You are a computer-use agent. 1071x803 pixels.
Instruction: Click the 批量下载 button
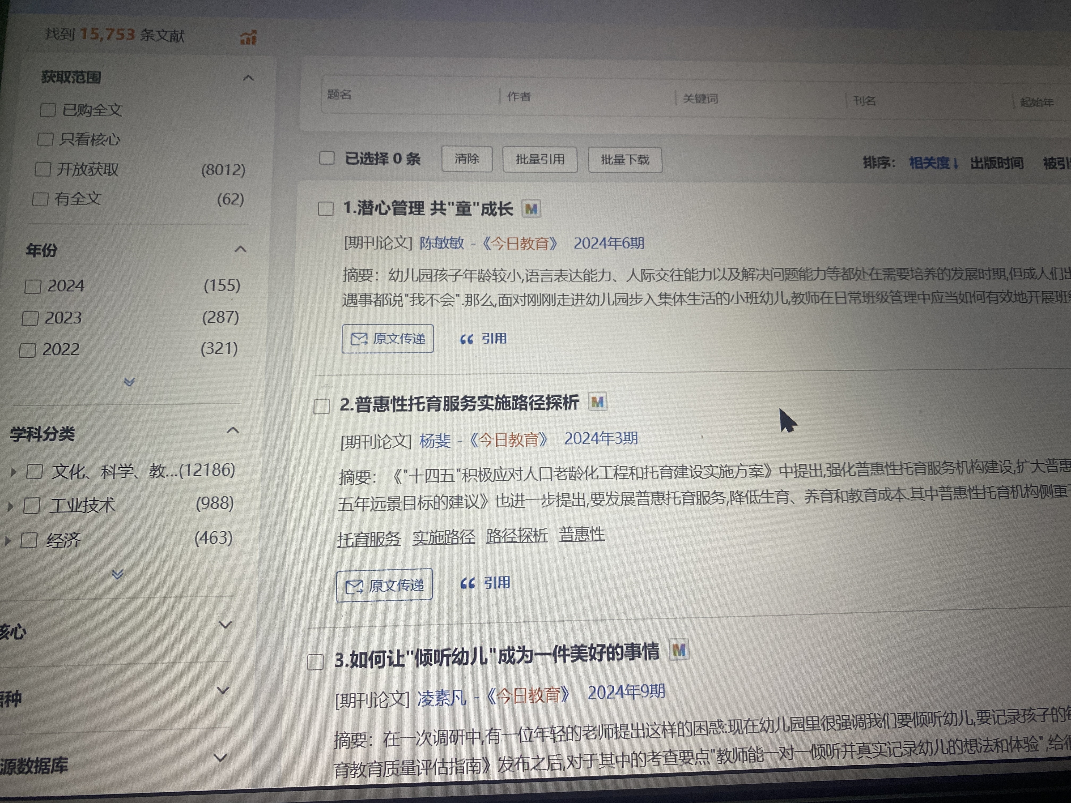pos(624,160)
